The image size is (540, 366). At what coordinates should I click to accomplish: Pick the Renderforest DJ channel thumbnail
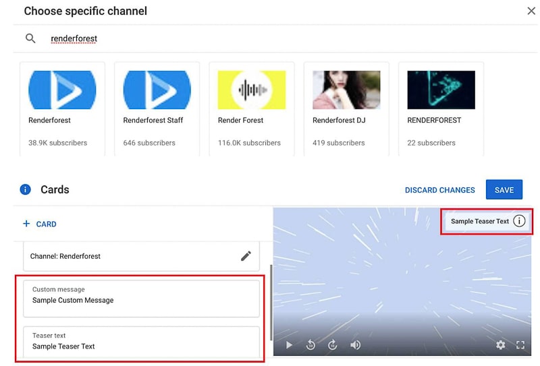(346, 90)
